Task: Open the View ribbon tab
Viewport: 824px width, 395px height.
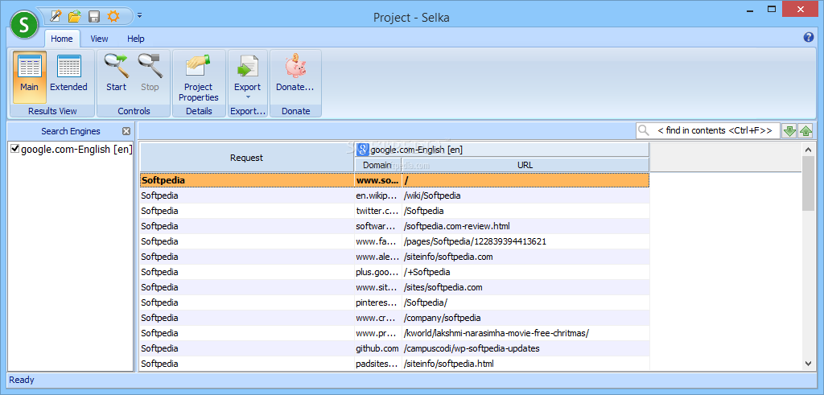Action: [x=99, y=39]
